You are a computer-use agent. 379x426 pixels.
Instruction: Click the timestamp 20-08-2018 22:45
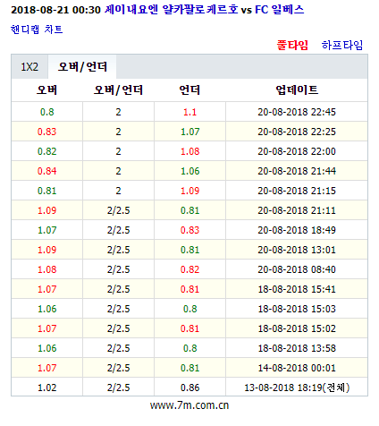point(297,112)
